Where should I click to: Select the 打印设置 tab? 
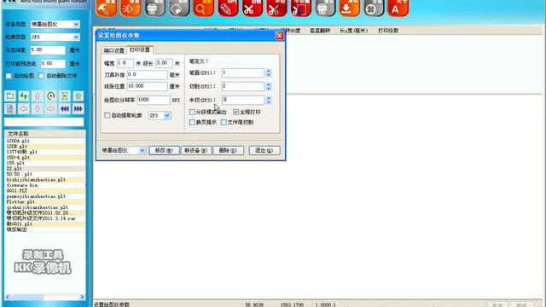[140, 49]
